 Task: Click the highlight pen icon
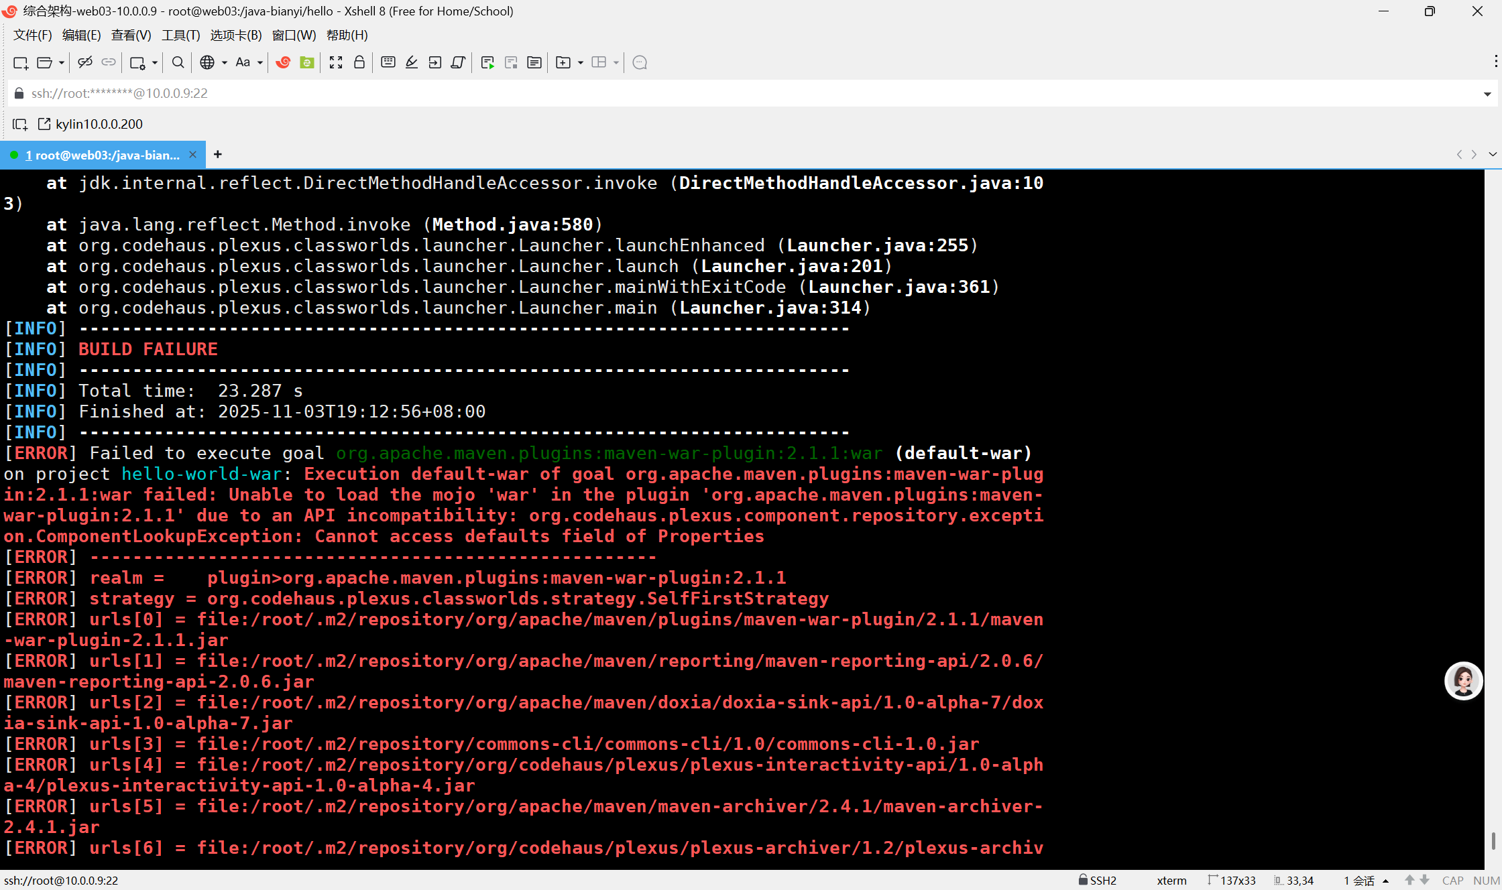(x=412, y=62)
